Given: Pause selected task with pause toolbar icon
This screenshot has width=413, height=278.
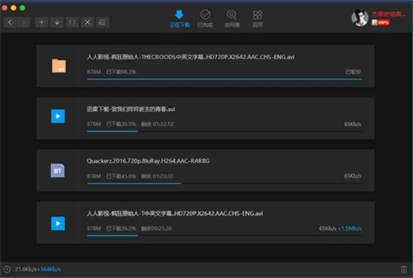Looking at the screenshot, I should 72,22.
